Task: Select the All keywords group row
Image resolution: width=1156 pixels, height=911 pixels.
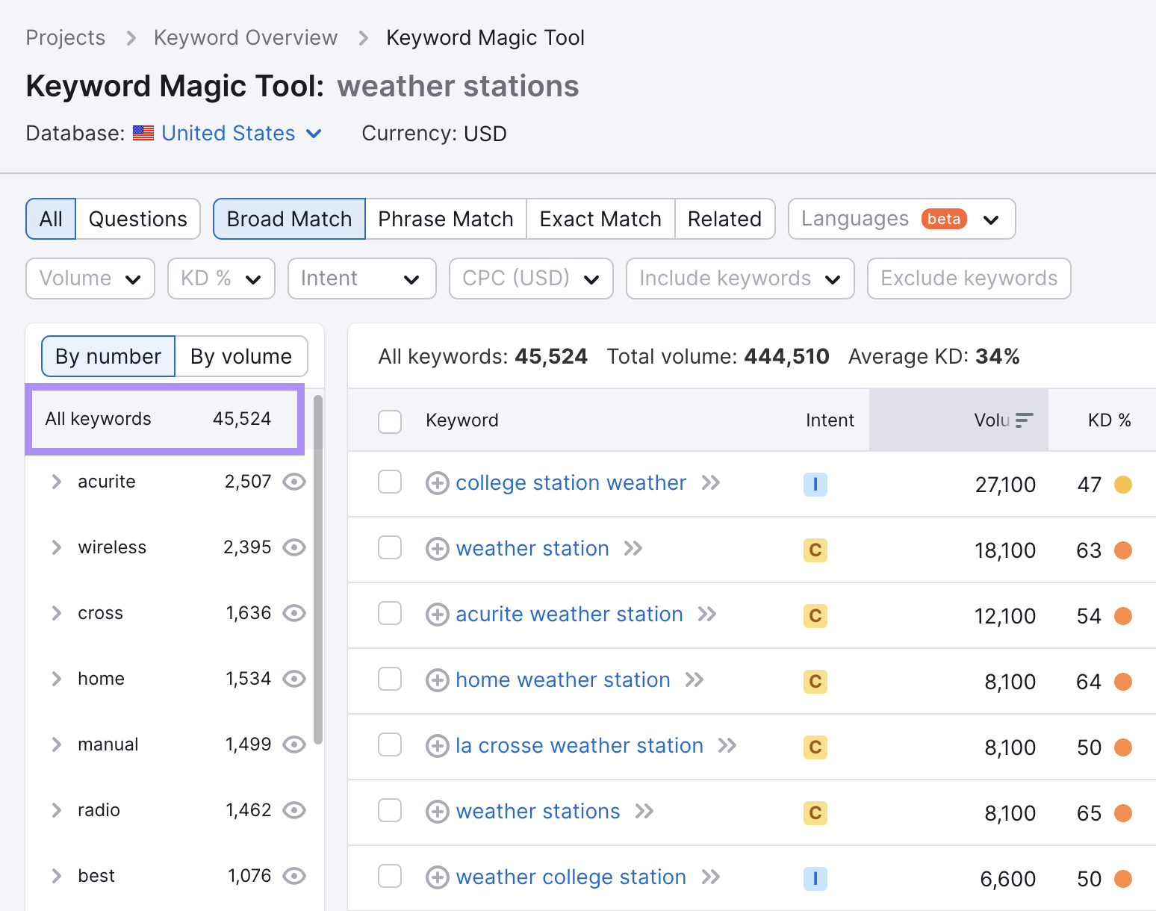Action: pyautogui.click(x=165, y=419)
